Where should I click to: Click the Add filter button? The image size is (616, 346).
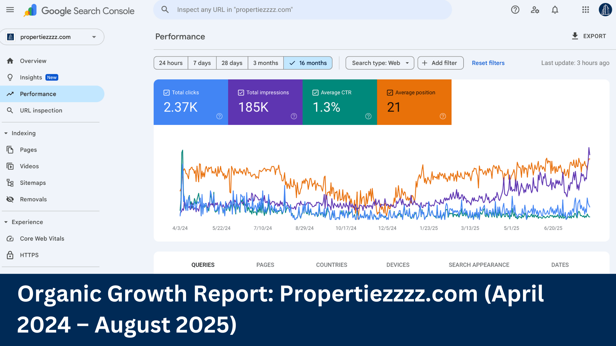click(x=441, y=63)
